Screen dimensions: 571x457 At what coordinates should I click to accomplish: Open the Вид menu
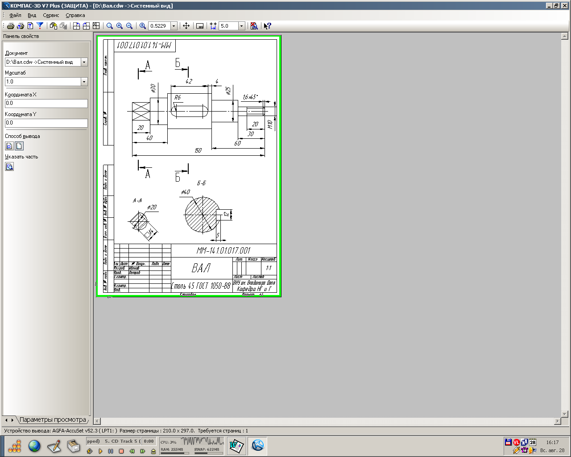click(32, 15)
